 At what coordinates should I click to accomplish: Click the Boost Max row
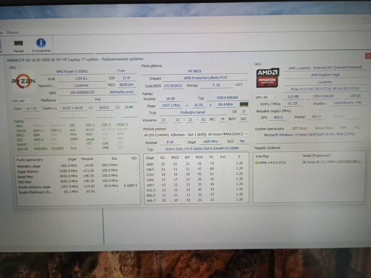point(77,176)
